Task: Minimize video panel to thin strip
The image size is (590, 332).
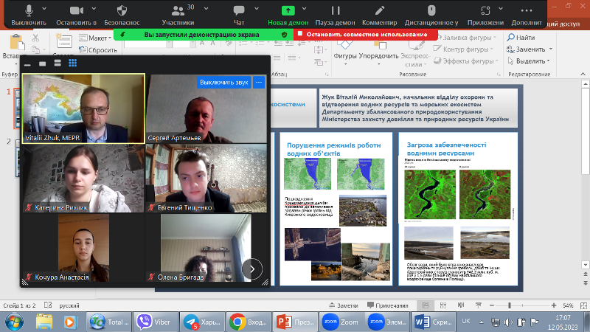Action: pos(28,63)
